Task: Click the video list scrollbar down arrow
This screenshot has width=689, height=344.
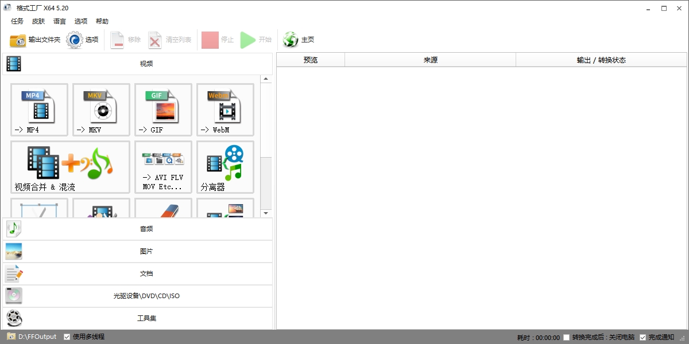Action: pos(266,212)
